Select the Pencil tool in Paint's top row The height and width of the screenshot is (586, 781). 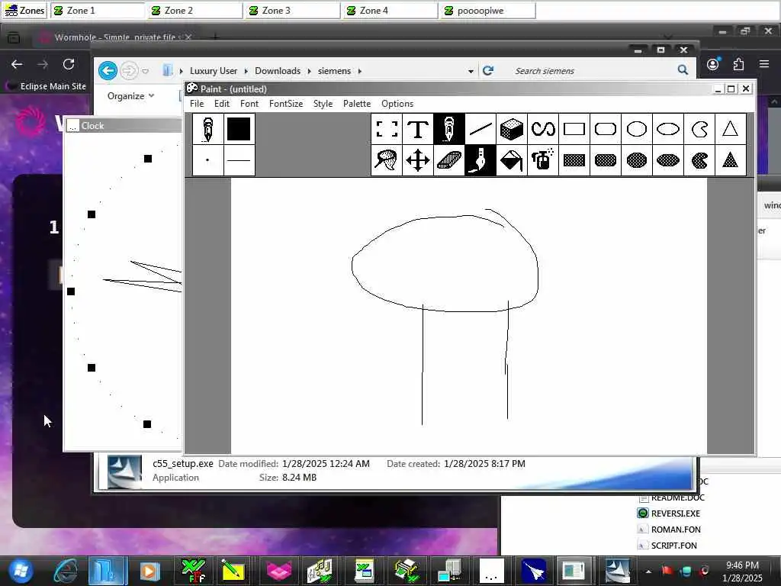coord(448,129)
